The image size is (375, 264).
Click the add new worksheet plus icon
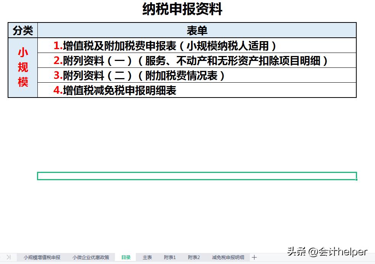point(253,257)
